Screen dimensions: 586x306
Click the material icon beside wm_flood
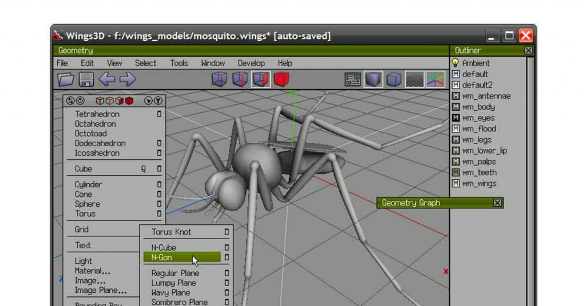click(x=456, y=128)
